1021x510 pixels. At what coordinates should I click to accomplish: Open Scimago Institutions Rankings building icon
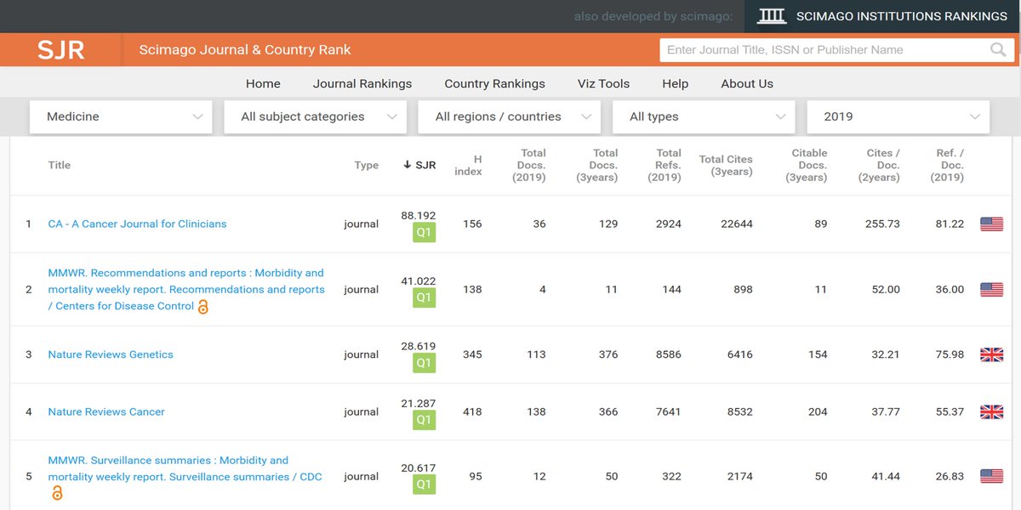click(772, 16)
